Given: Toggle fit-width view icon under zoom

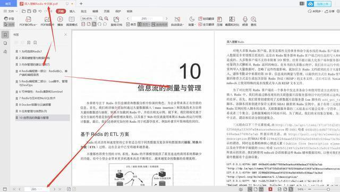Looking at the screenshot, I should (83, 24).
